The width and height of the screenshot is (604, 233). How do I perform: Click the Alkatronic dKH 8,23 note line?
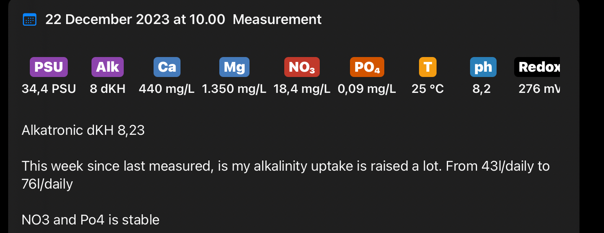point(83,130)
